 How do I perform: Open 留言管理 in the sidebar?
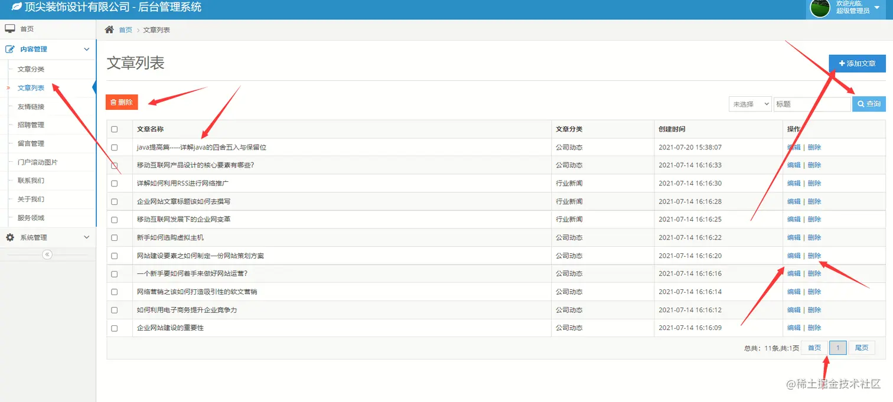click(x=31, y=143)
